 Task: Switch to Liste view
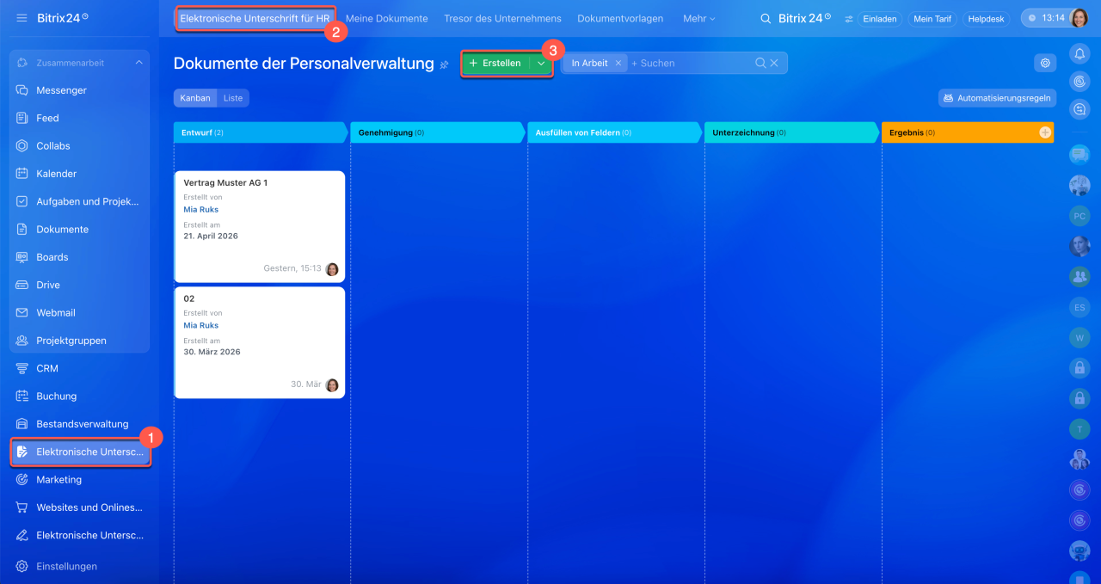[x=233, y=98]
